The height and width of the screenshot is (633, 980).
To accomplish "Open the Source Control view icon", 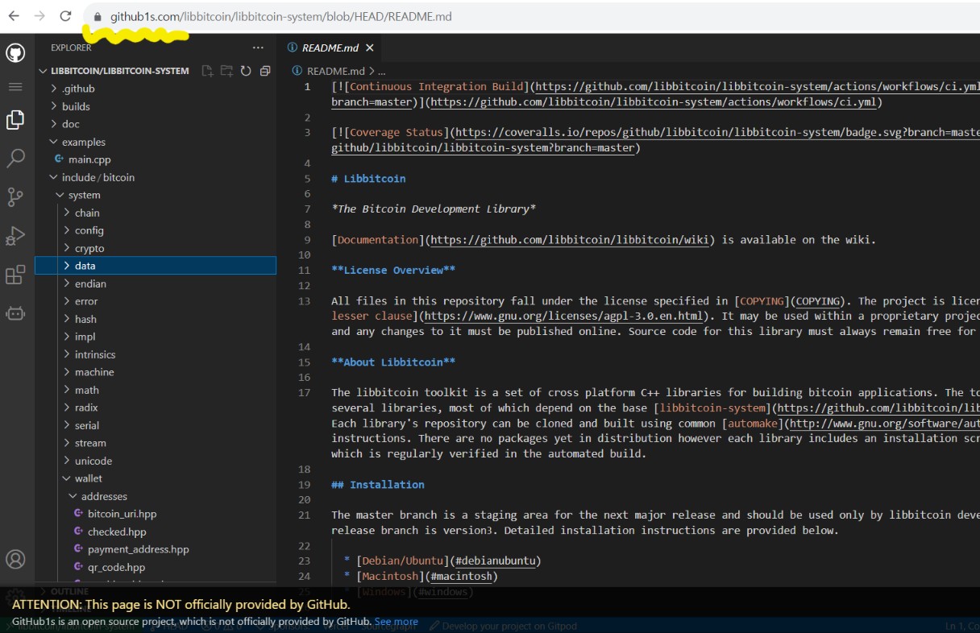I will coord(15,197).
